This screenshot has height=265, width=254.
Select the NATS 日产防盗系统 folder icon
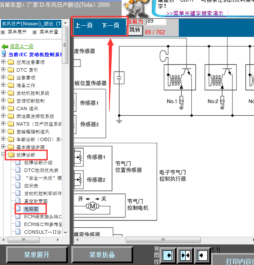click(x=11, y=124)
